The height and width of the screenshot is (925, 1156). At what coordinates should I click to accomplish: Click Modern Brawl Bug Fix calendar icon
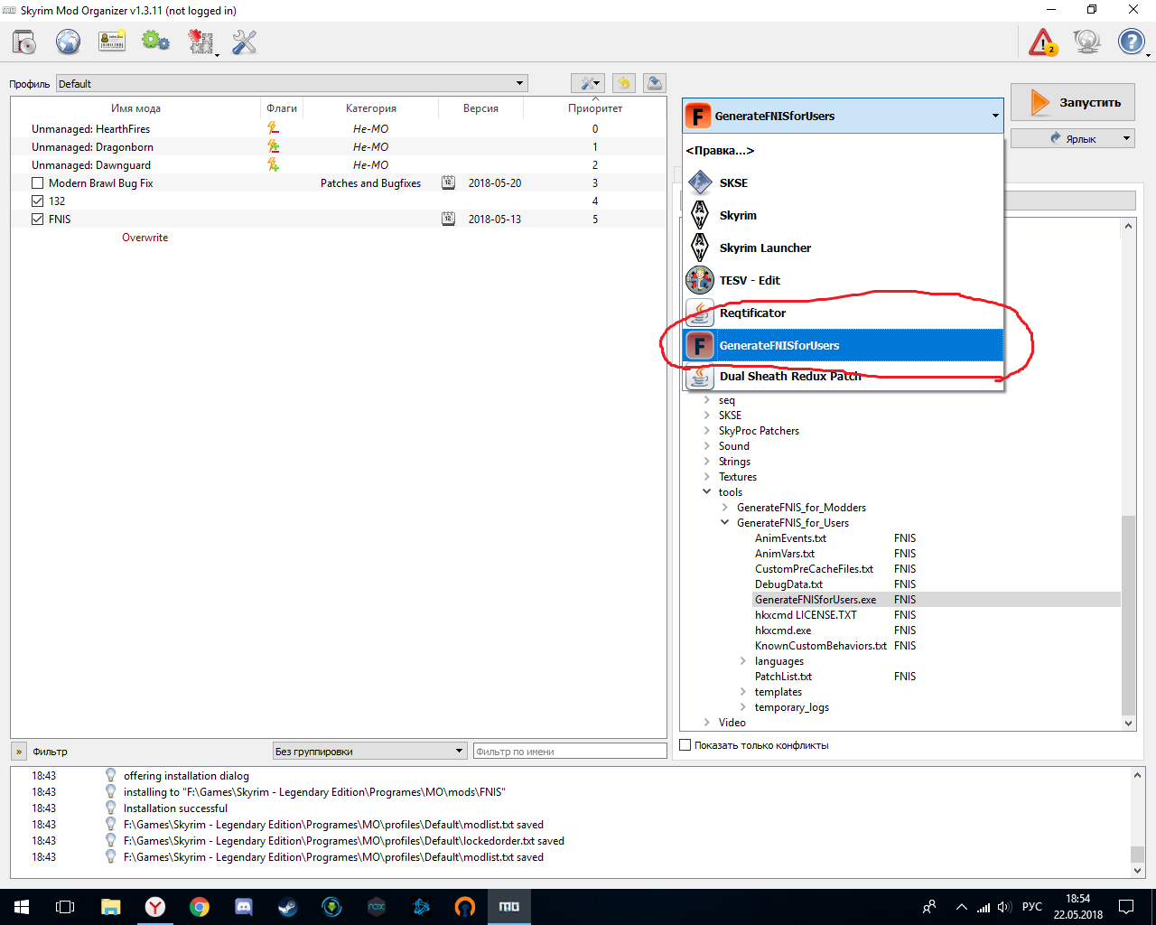[x=448, y=182]
